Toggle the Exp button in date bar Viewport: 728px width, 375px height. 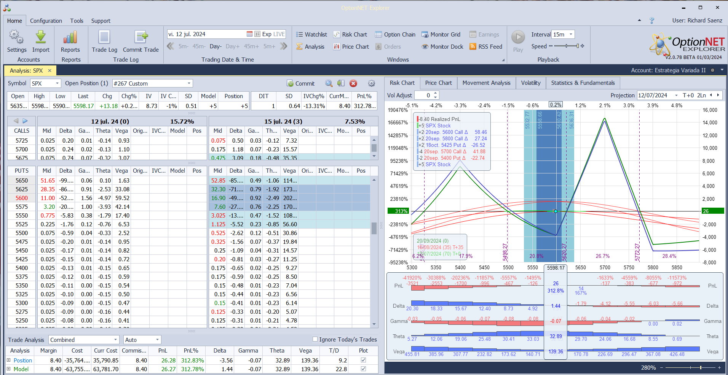point(267,34)
